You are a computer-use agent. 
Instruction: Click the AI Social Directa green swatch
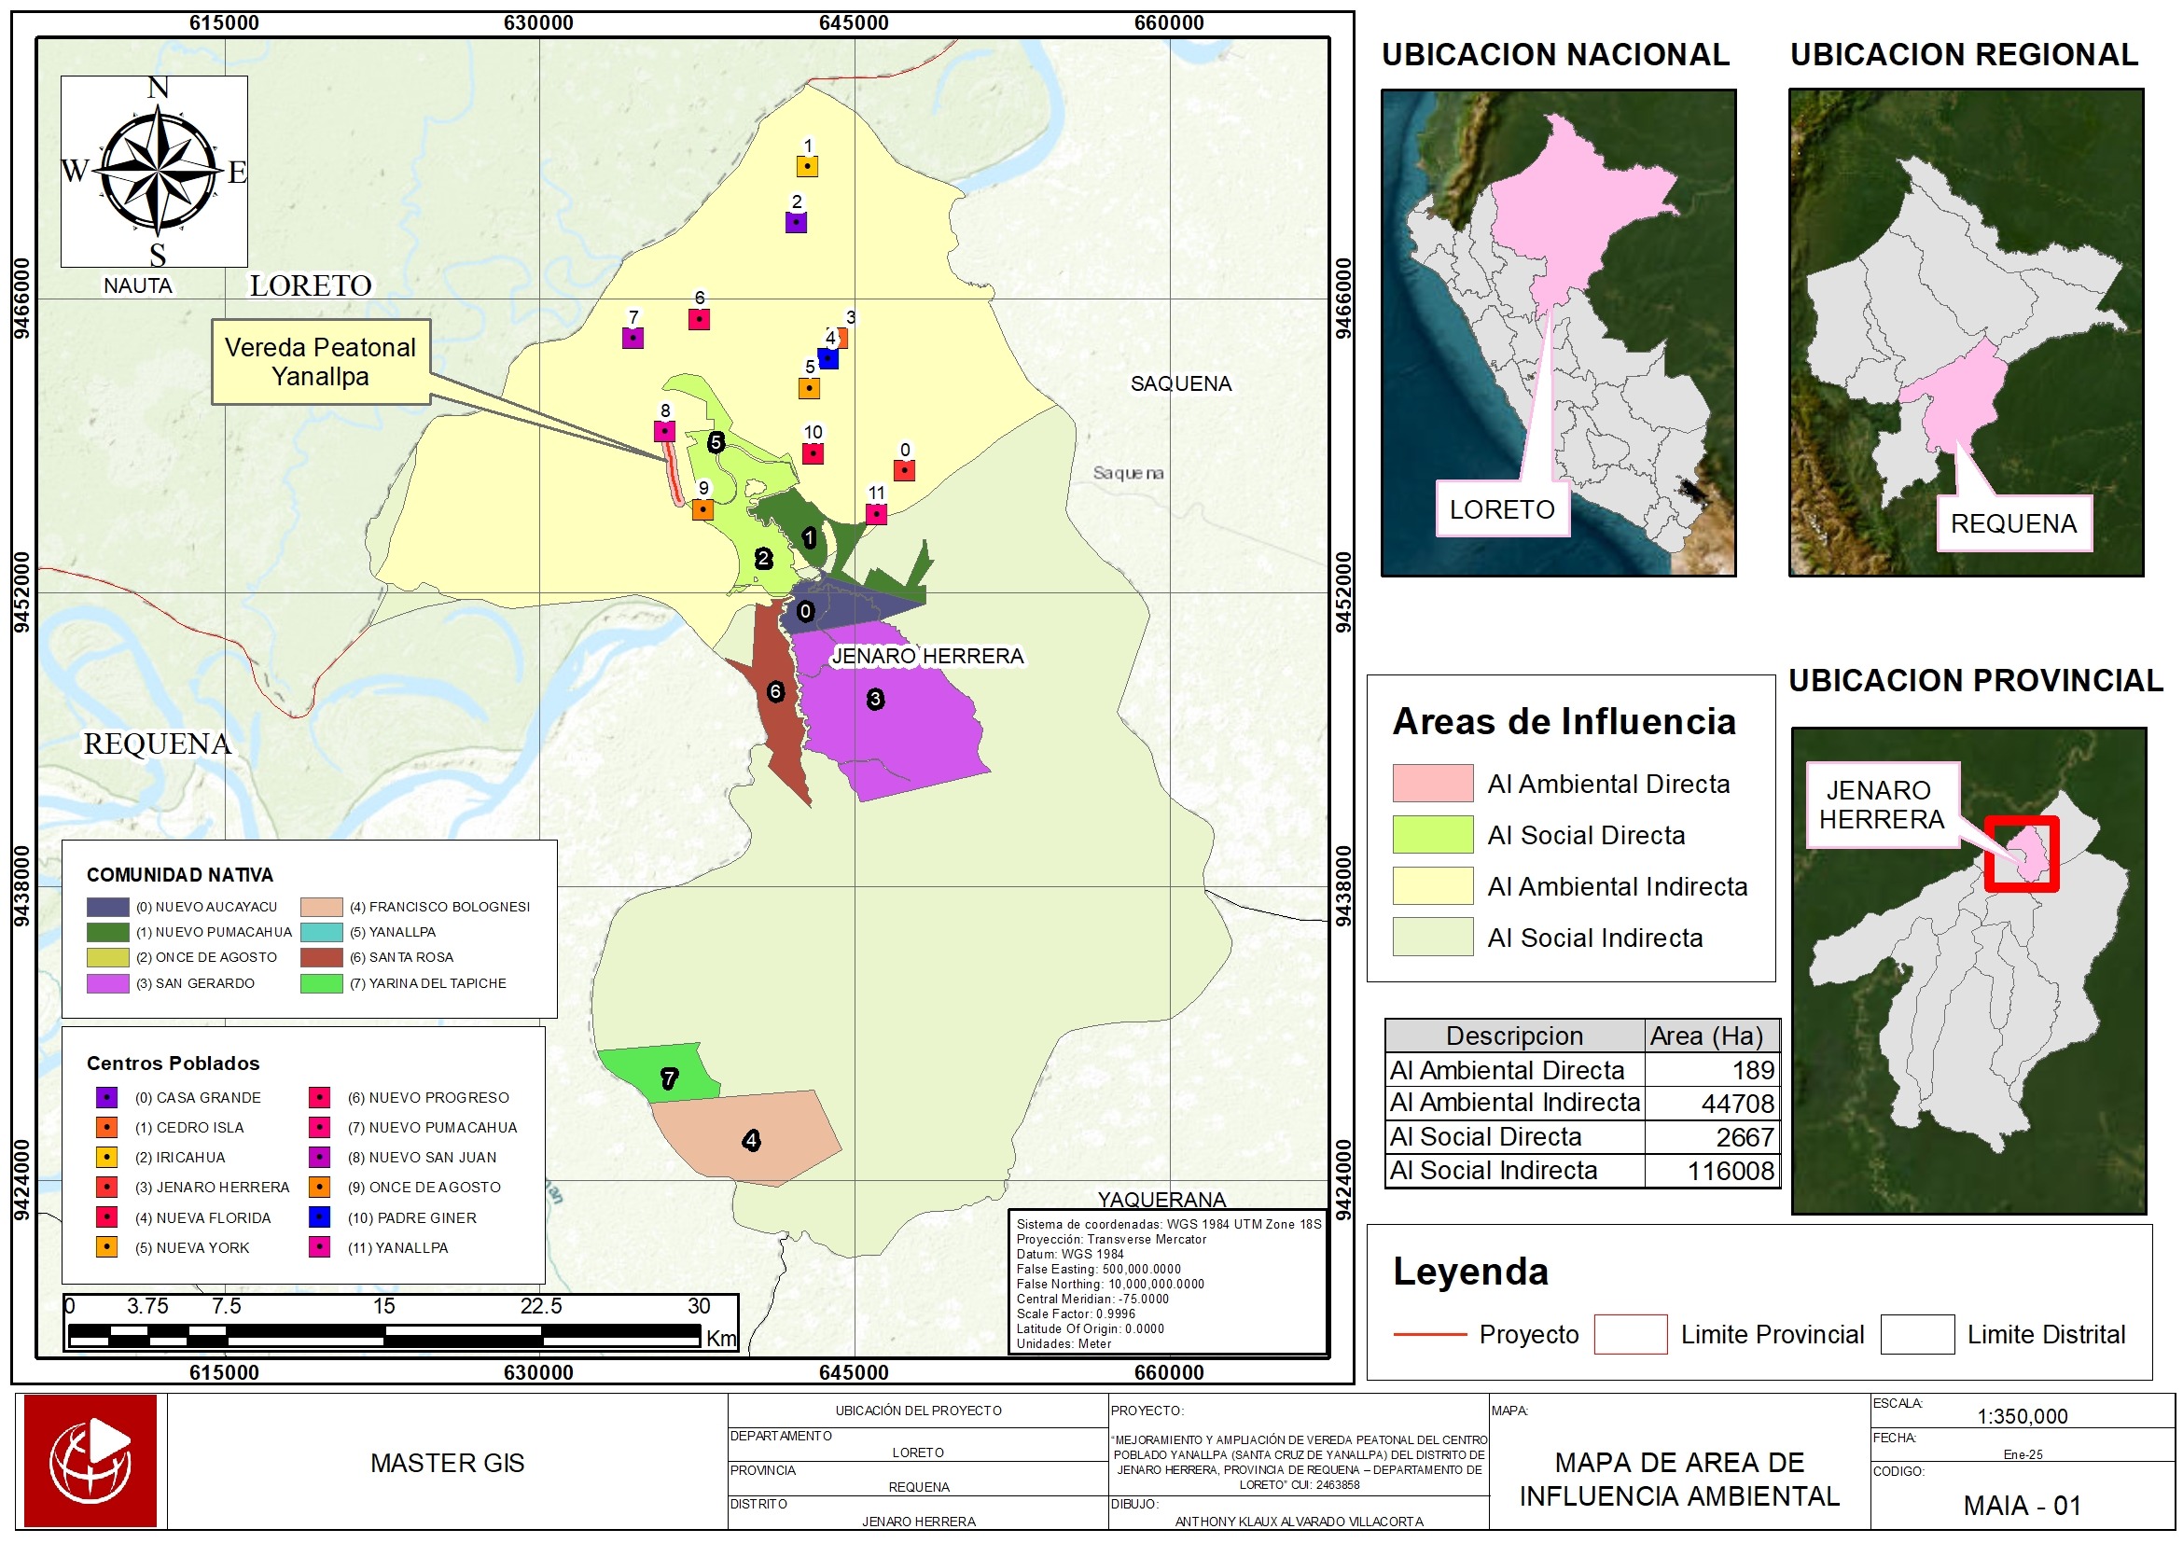pyautogui.click(x=1433, y=836)
